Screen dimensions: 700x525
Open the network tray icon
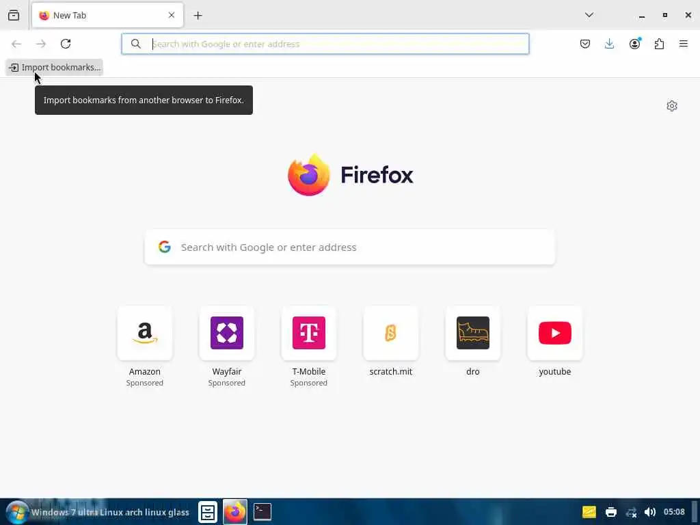coord(631,513)
